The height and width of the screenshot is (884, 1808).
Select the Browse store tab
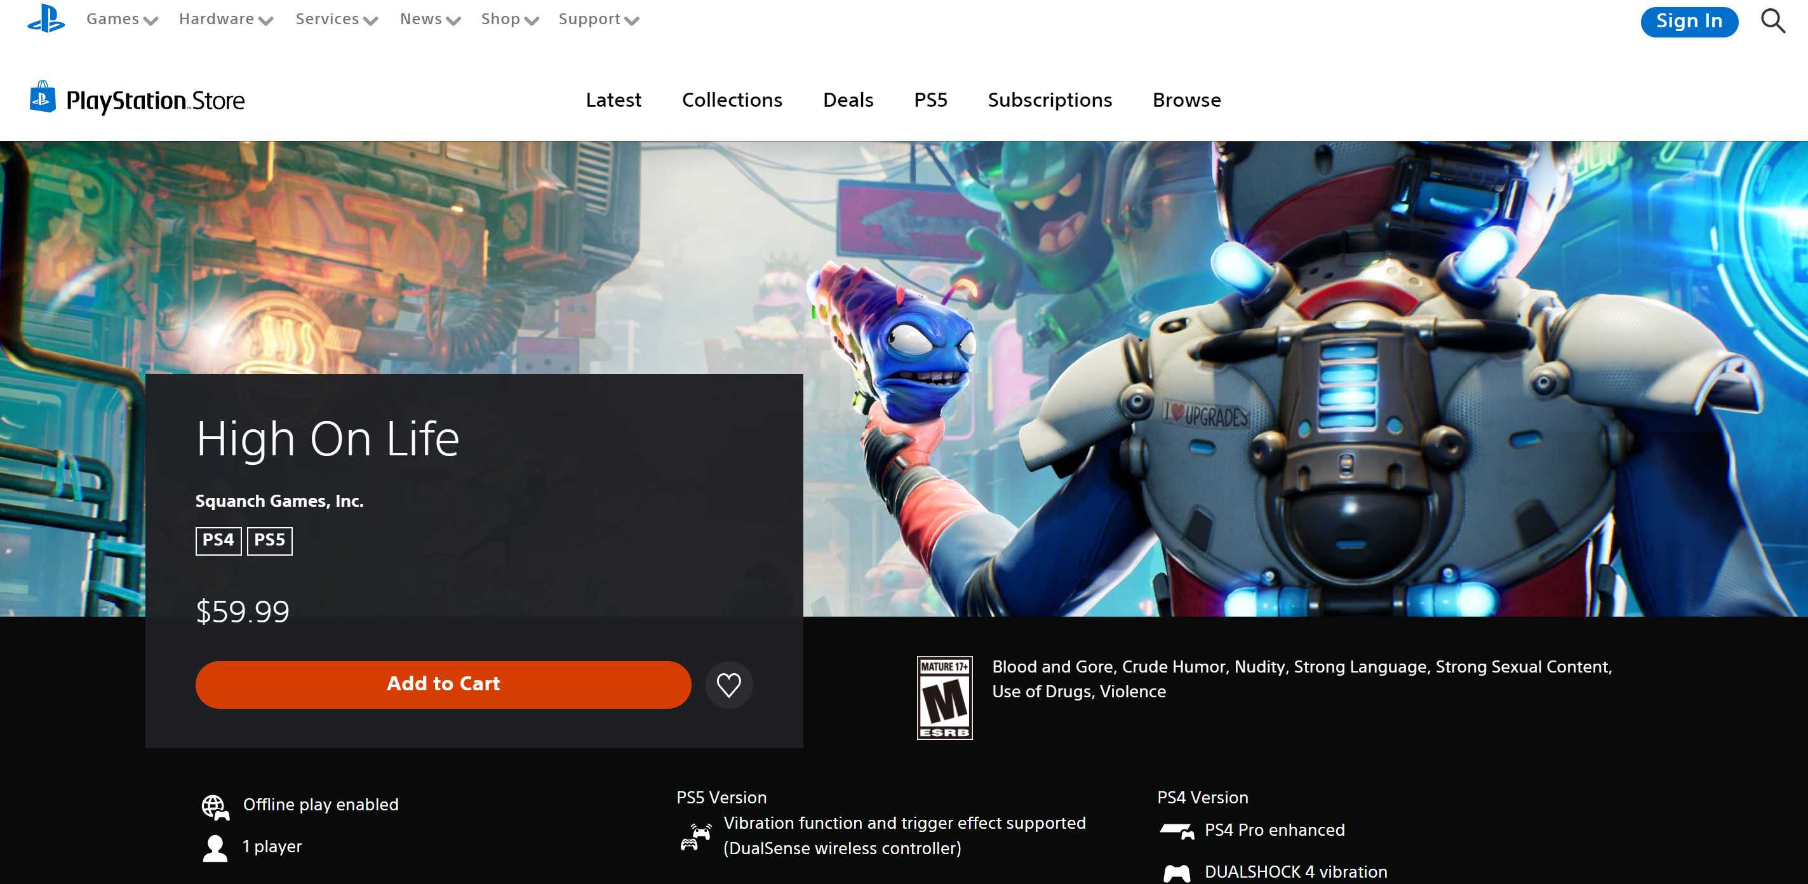(1186, 100)
